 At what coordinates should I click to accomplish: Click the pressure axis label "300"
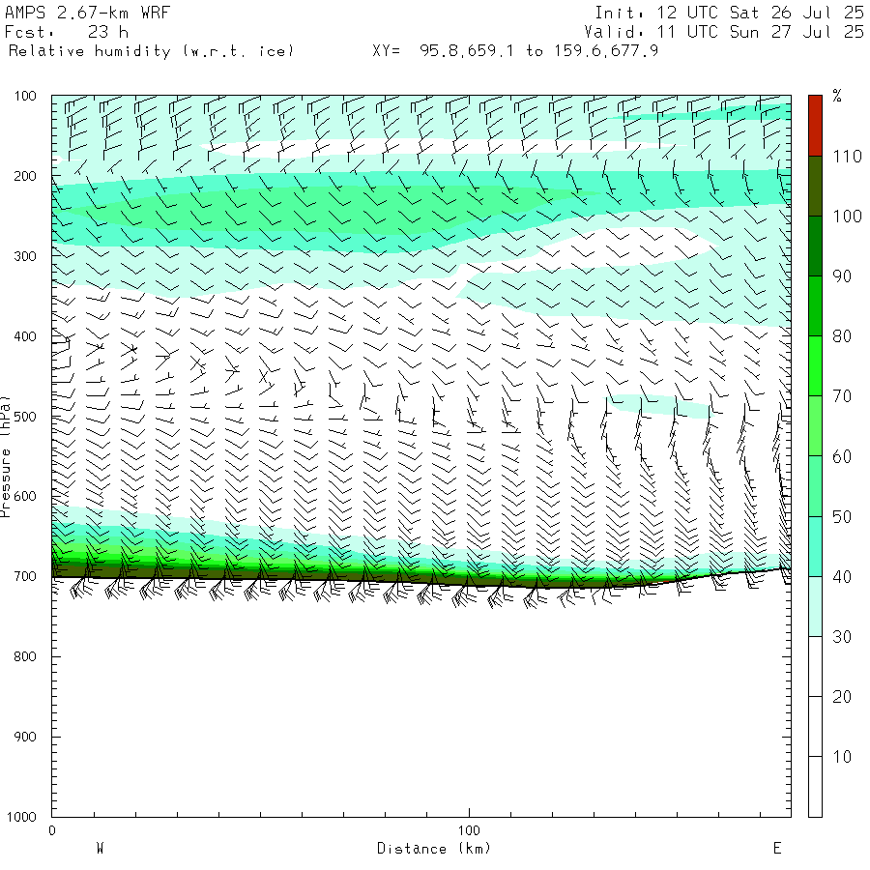tap(25, 256)
